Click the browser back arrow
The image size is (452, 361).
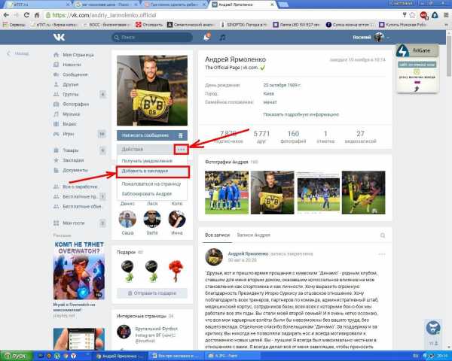(6, 15)
